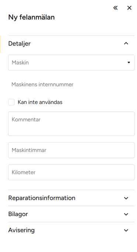Screen dimensions: 137x252
Task: Expand Avisering using the chevron icon
Action: click(126, 230)
